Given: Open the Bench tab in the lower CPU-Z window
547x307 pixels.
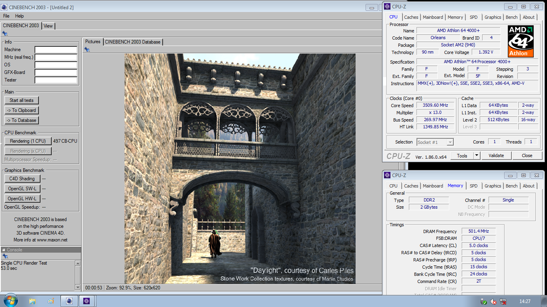Looking at the screenshot, I should [512, 186].
